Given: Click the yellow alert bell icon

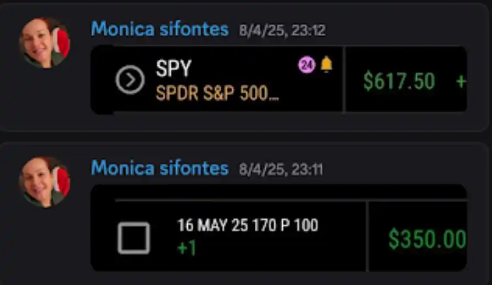Looking at the screenshot, I should (x=326, y=64).
